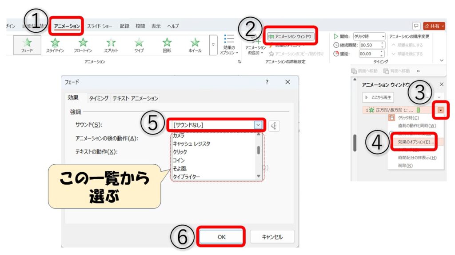Expand the 開始 timing dropdown

[383, 36]
